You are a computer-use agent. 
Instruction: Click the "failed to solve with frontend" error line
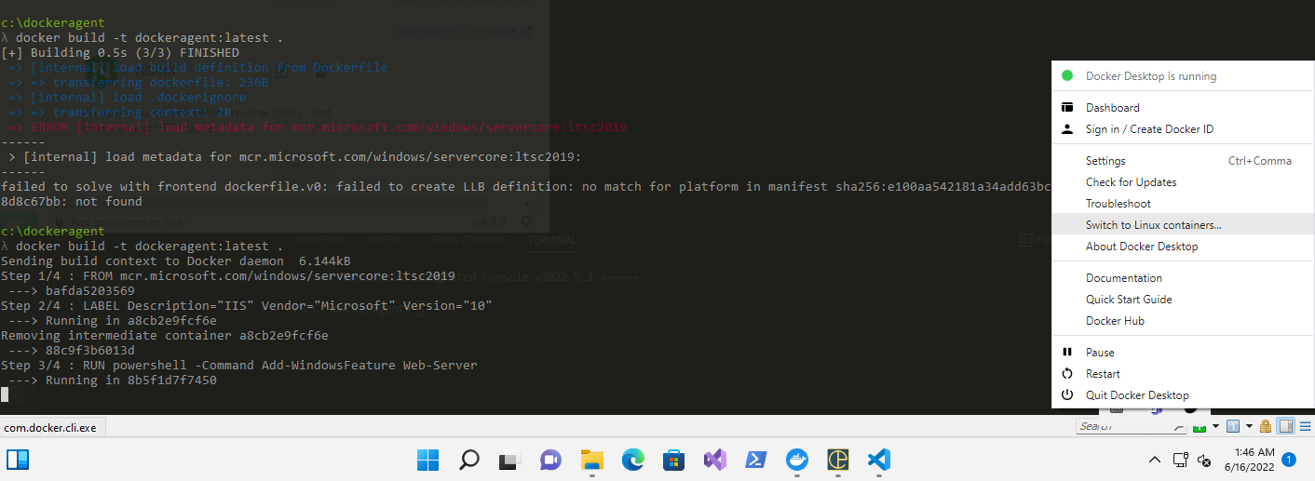pyautogui.click(x=526, y=187)
